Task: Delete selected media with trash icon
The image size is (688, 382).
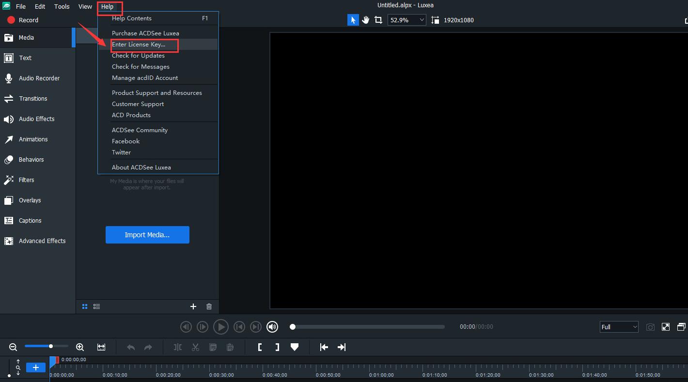Action: [209, 306]
